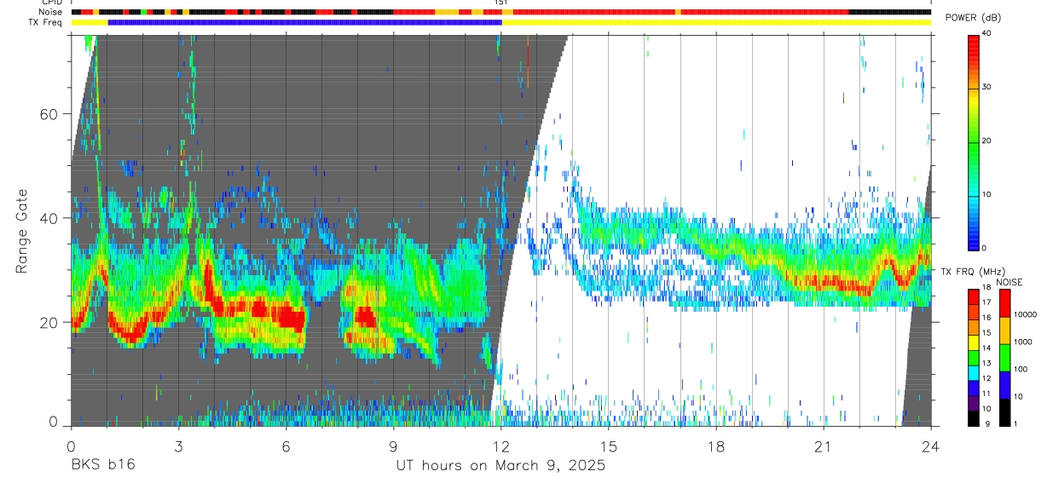Screen dimensions: 1047x483
Task: Click the '20' tick on Range Gate axis
Action: (47, 322)
